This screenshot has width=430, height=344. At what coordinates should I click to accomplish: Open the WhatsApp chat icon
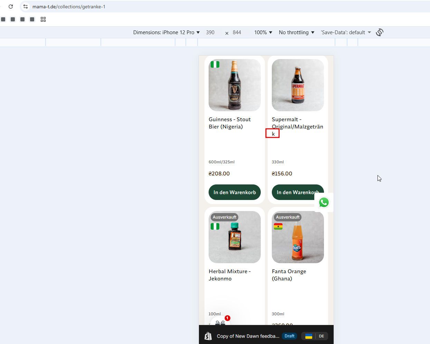(x=324, y=202)
